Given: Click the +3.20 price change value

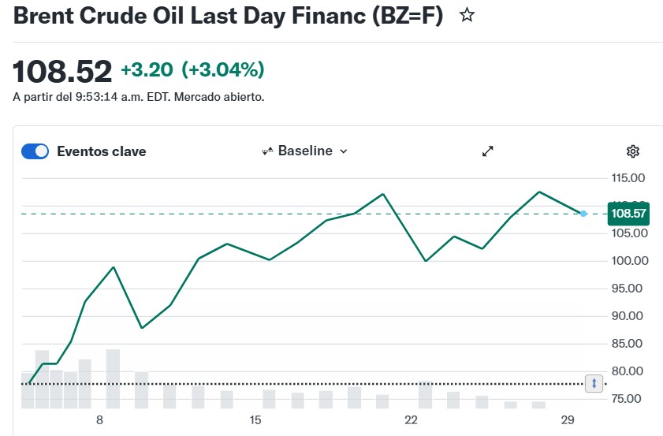Looking at the screenshot, I should pyautogui.click(x=147, y=70).
